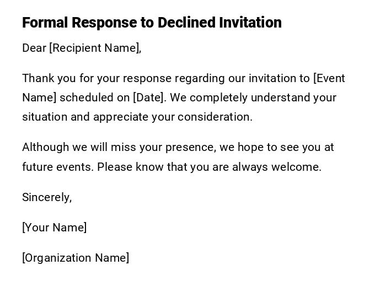
Task: Click the word "scheduled" in the body
Action: point(85,98)
